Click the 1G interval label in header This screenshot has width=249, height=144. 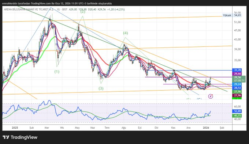click(58, 10)
